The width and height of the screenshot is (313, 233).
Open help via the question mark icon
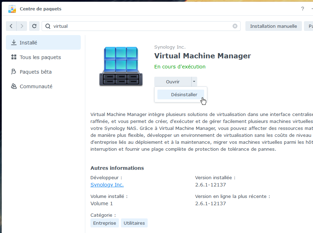303,9
